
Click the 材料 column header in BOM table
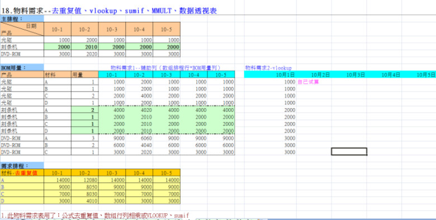pyautogui.click(x=57, y=74)
